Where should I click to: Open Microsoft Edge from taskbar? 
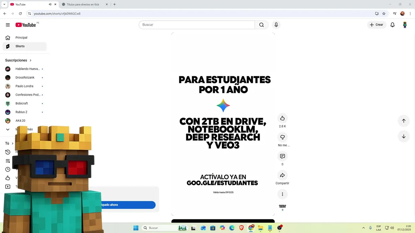(x=232, y=228)
